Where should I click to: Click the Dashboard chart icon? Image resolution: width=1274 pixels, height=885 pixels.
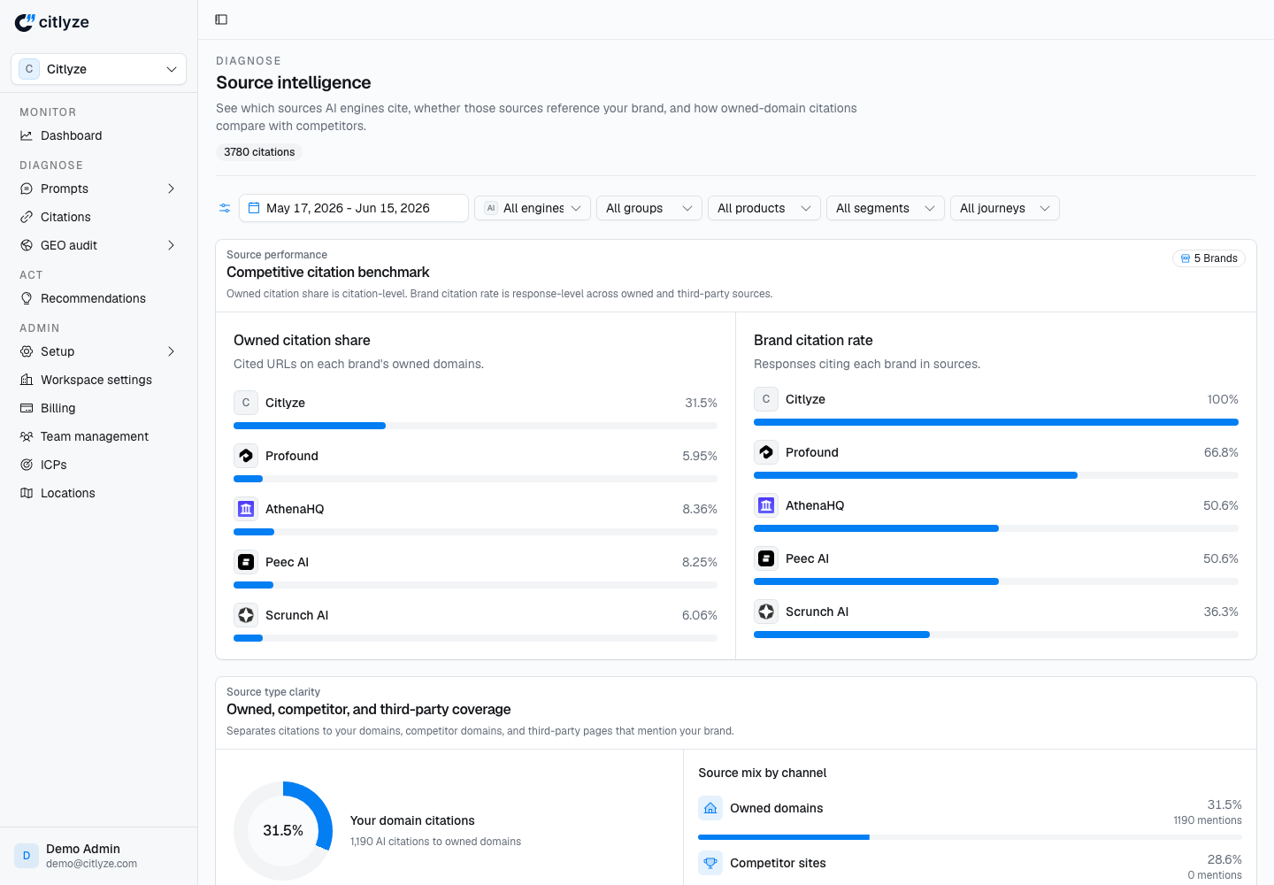pos(27,135)
